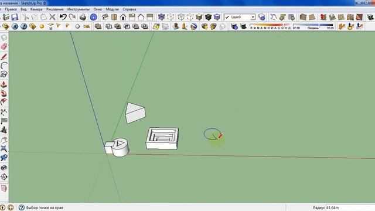The image size is (375, 211).
Task: Select the Offset tool
Action: (4, 103)
